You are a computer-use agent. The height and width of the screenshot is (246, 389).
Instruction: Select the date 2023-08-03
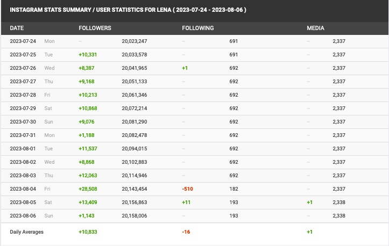pyautogui.click(x=23, y=176)
